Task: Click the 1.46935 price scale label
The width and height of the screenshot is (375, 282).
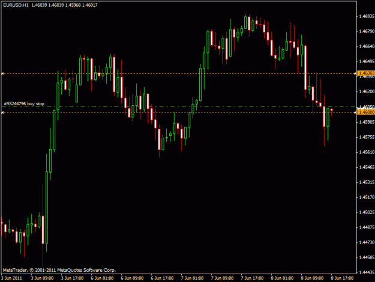Action: click(367, 16)
